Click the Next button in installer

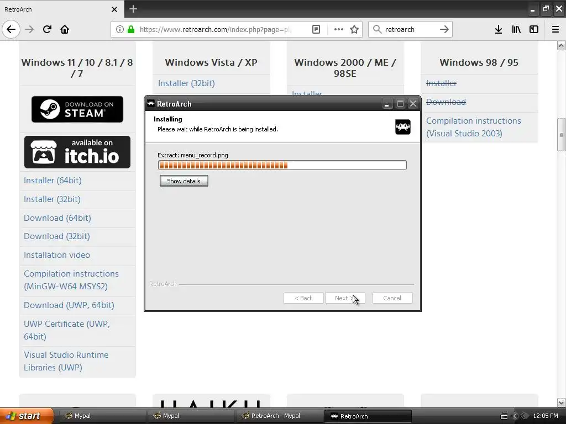click(345, 298)
